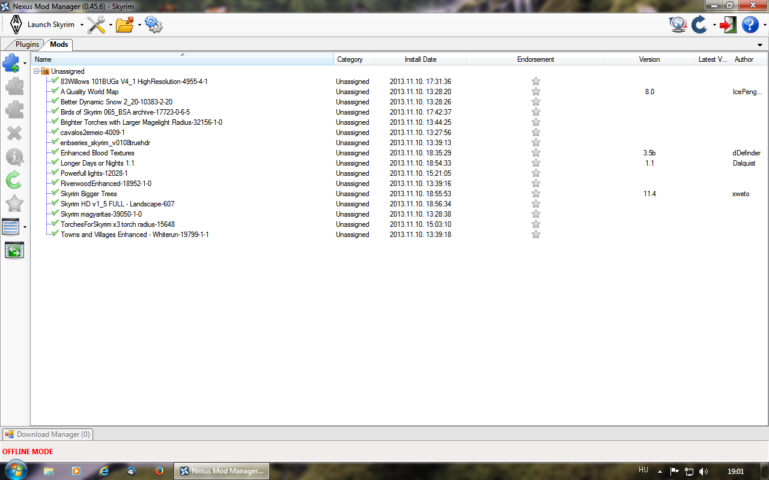Collapse the Unassigned category tree
Screen dimensions: 769x480
click(37, 71)
